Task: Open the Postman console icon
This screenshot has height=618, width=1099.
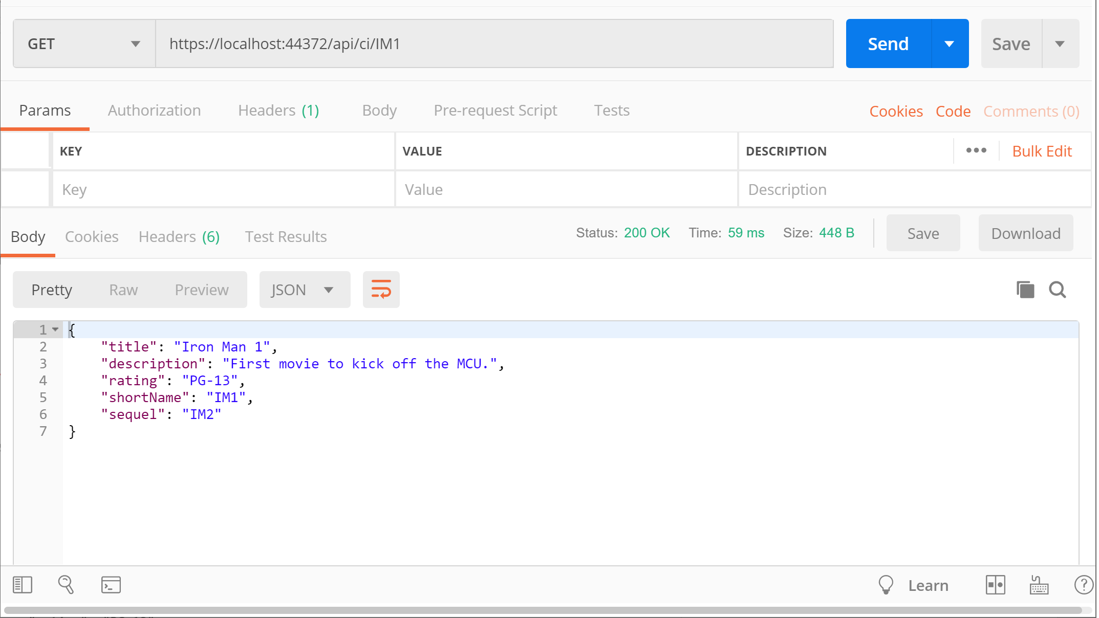Action: point(111,585)
